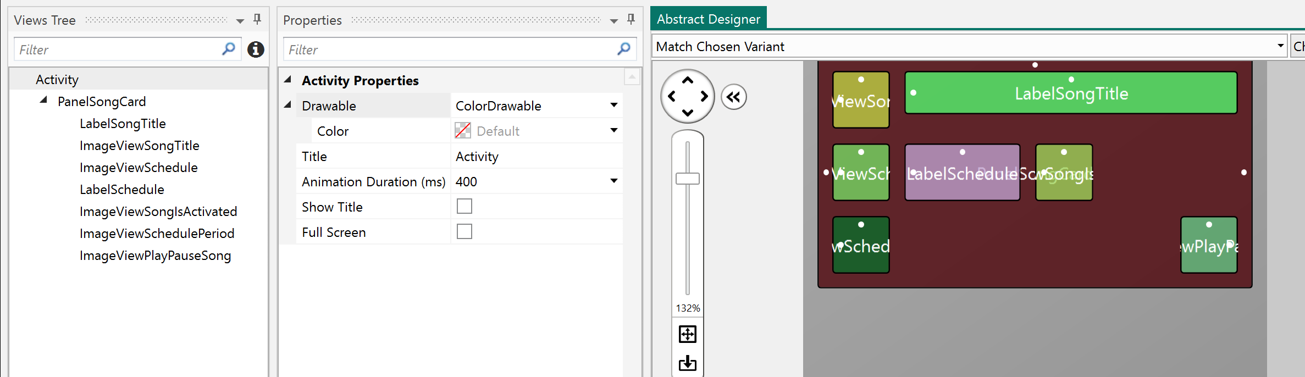Click the Title value field Activity

click(x=537, y=156)
